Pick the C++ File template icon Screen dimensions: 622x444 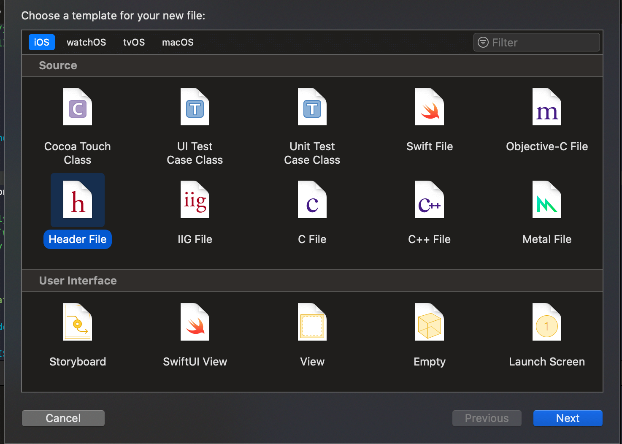pyautogui.click(x=430, y=200)
